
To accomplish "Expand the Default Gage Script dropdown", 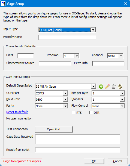I will pyautogui.click(x=65, y=87).
